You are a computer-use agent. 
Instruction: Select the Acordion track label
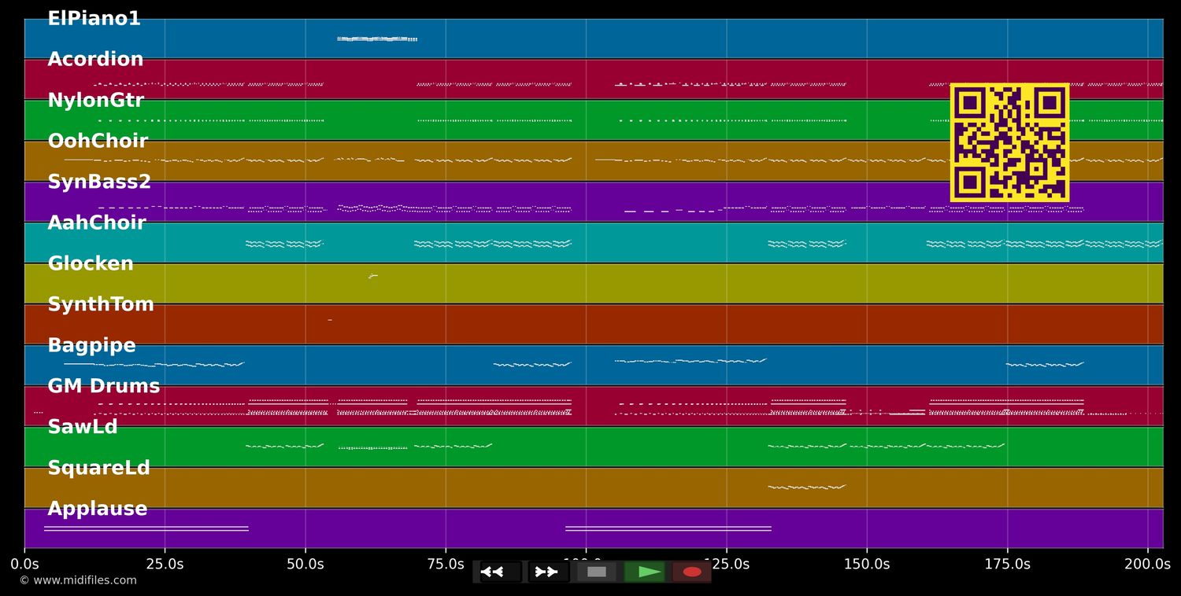click(95, 60)
